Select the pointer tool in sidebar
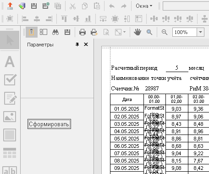Screen dimensions: 209x174 point(10,40)
